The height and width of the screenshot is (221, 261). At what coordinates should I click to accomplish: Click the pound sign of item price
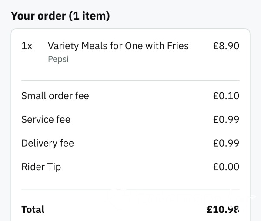pyautogui.click(x=216, y=46)
